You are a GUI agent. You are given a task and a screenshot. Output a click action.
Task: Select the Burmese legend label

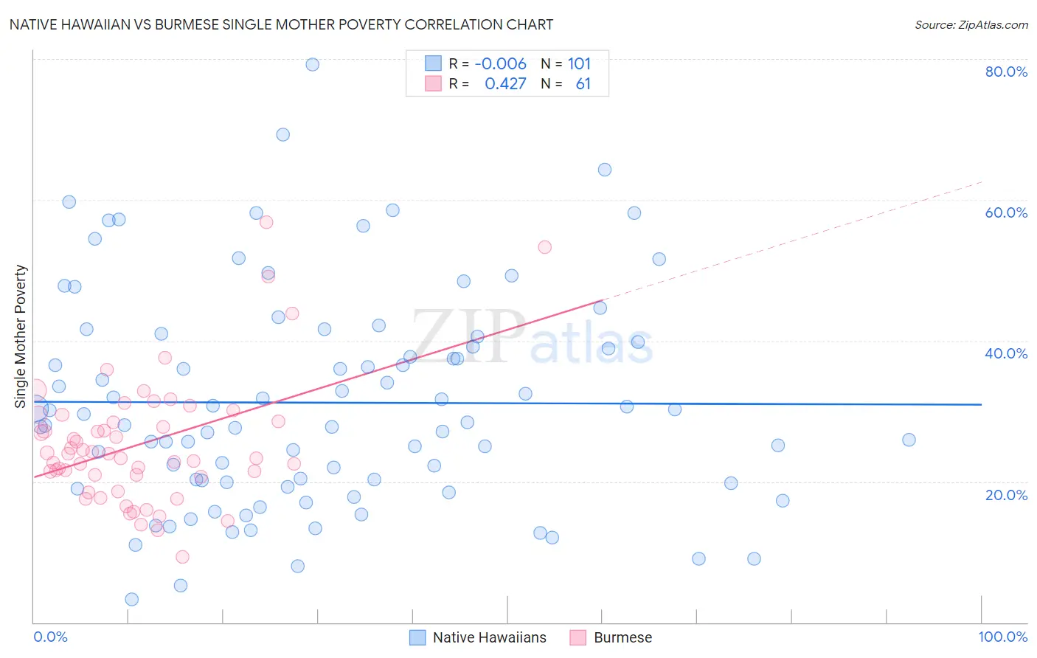click(623, 637)
